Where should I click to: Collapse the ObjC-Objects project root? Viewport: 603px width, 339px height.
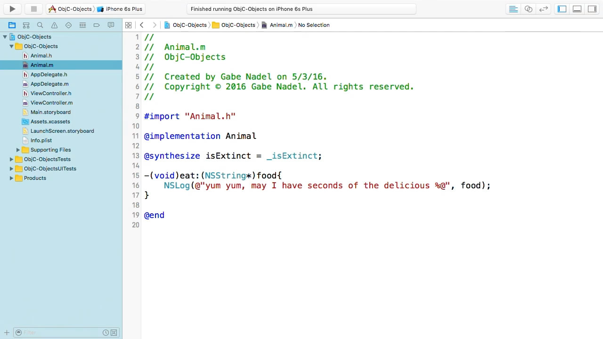[5, 37]
